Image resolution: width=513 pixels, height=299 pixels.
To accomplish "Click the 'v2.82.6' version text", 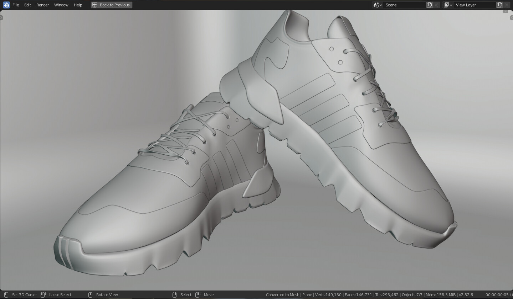I will 466,295.
